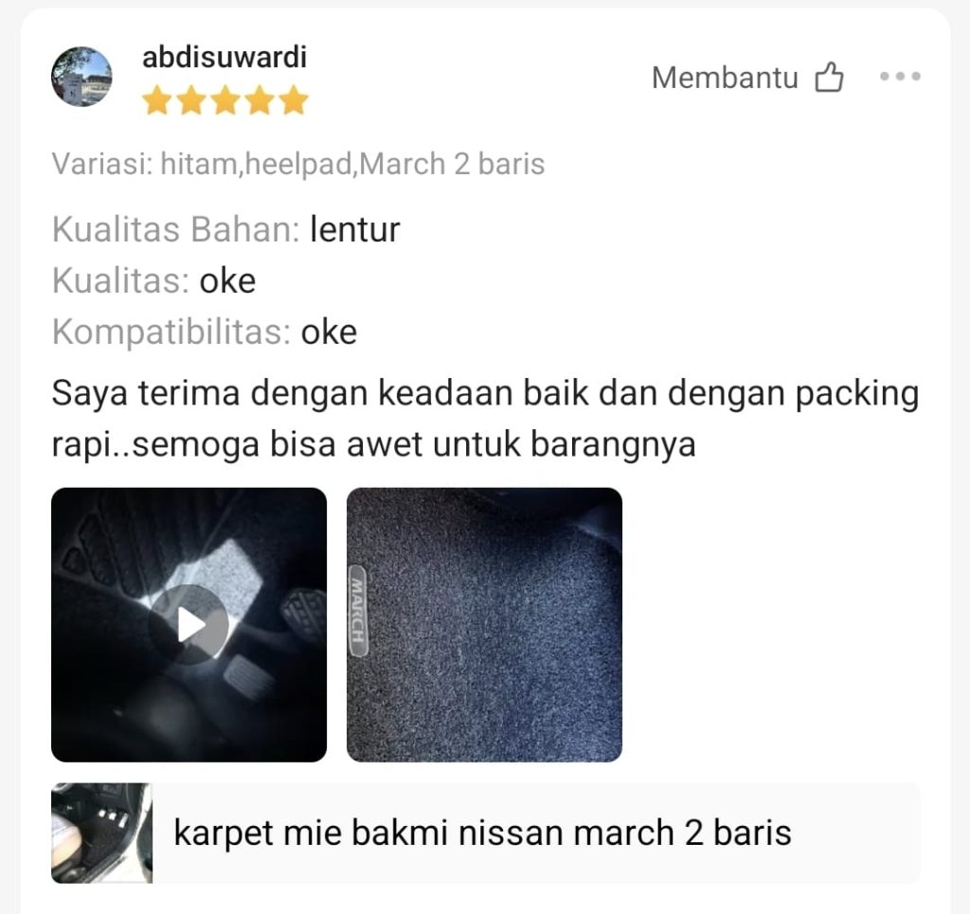
Task: Open abdisuwardi's profile avatar
Action: (x=81, y=77)
